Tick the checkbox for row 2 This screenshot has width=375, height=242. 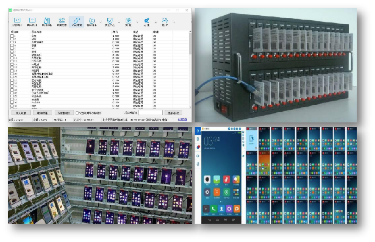coord(12,39)
